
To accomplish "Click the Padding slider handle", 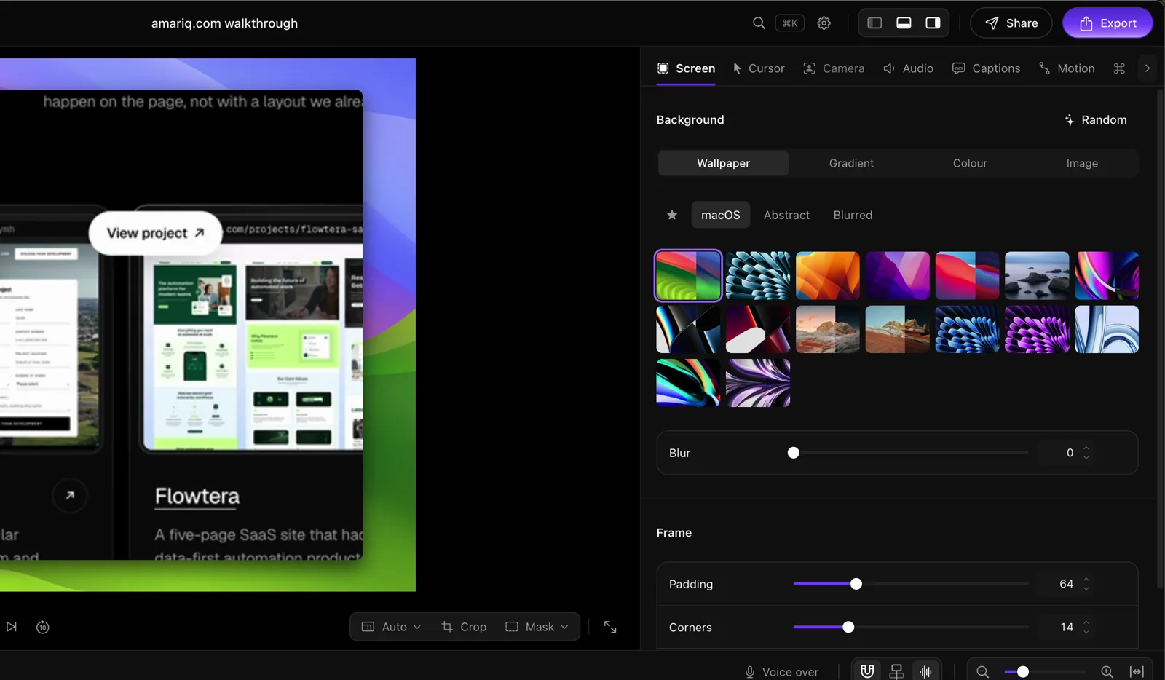I will coord(856,584).
